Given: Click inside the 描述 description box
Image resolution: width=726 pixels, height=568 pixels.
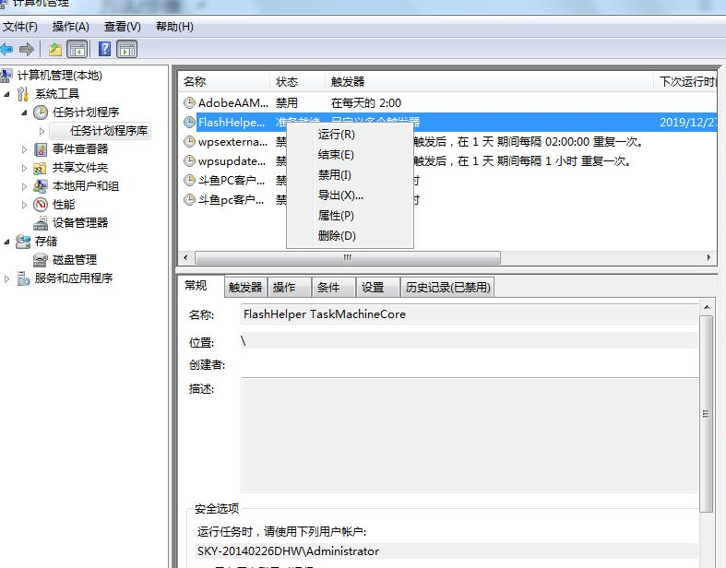Looking at the screenshot, I should [x=470, y=434].
